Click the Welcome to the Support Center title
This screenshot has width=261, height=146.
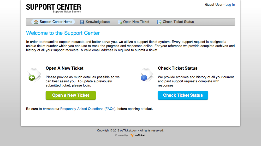coord(63,33)
